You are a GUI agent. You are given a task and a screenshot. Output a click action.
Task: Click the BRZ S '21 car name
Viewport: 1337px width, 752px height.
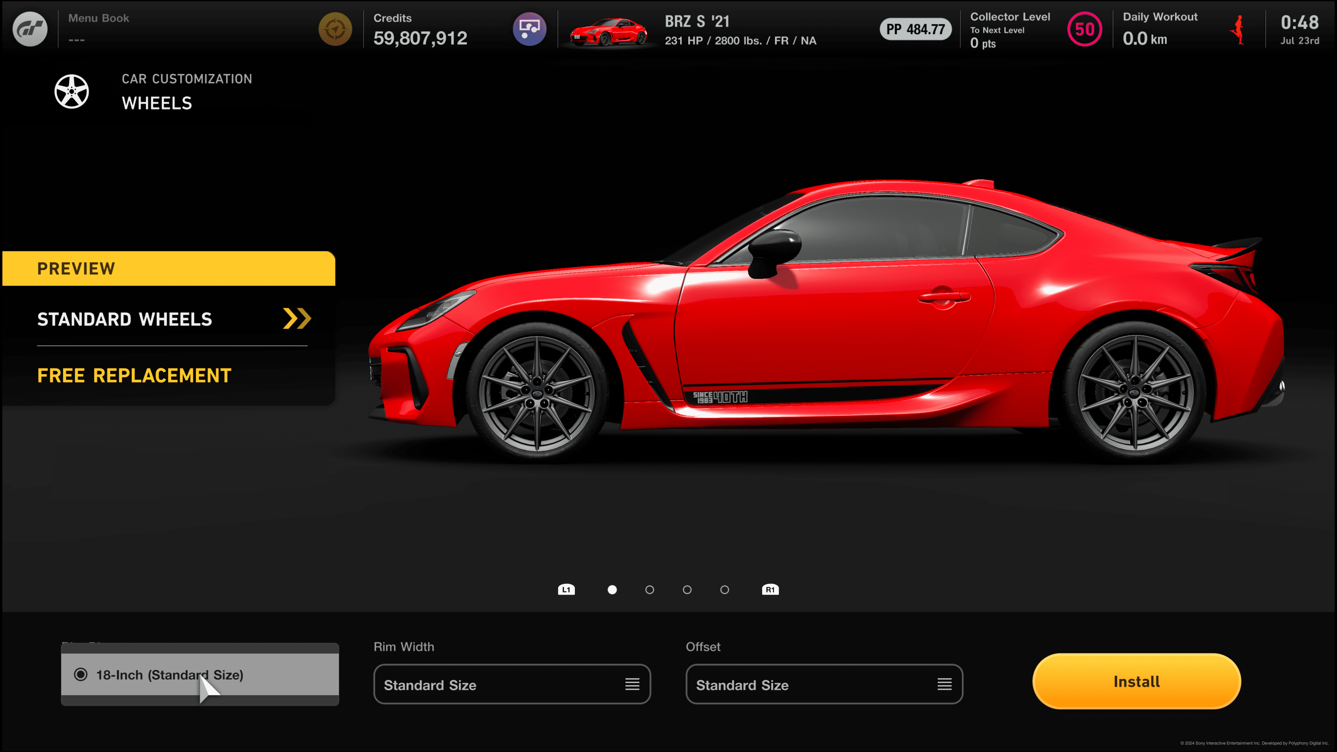click(697, 21)
